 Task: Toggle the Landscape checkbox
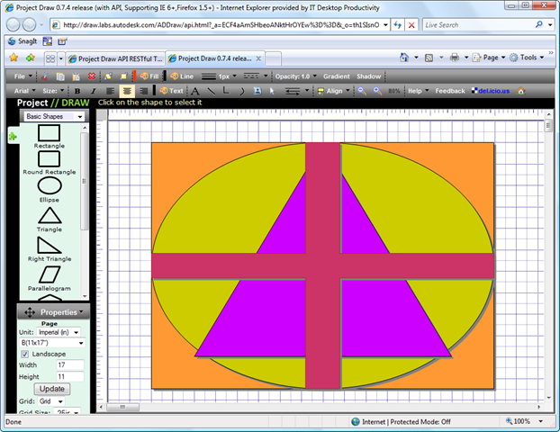pos(24,354)
